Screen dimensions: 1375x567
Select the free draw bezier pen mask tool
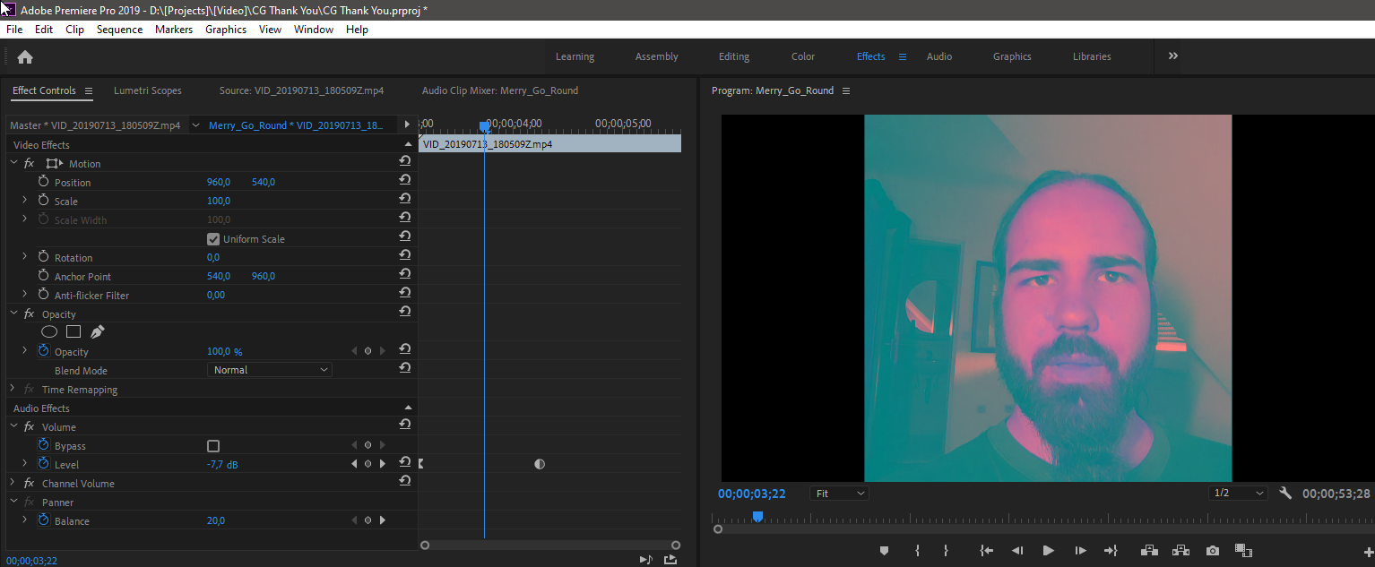click(x=97, y=331)
